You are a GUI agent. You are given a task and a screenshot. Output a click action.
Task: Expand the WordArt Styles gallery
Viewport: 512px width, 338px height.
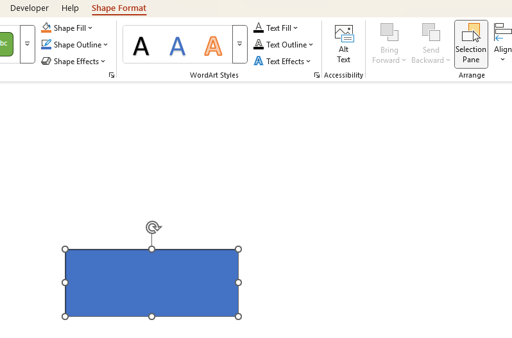point(239,44)
